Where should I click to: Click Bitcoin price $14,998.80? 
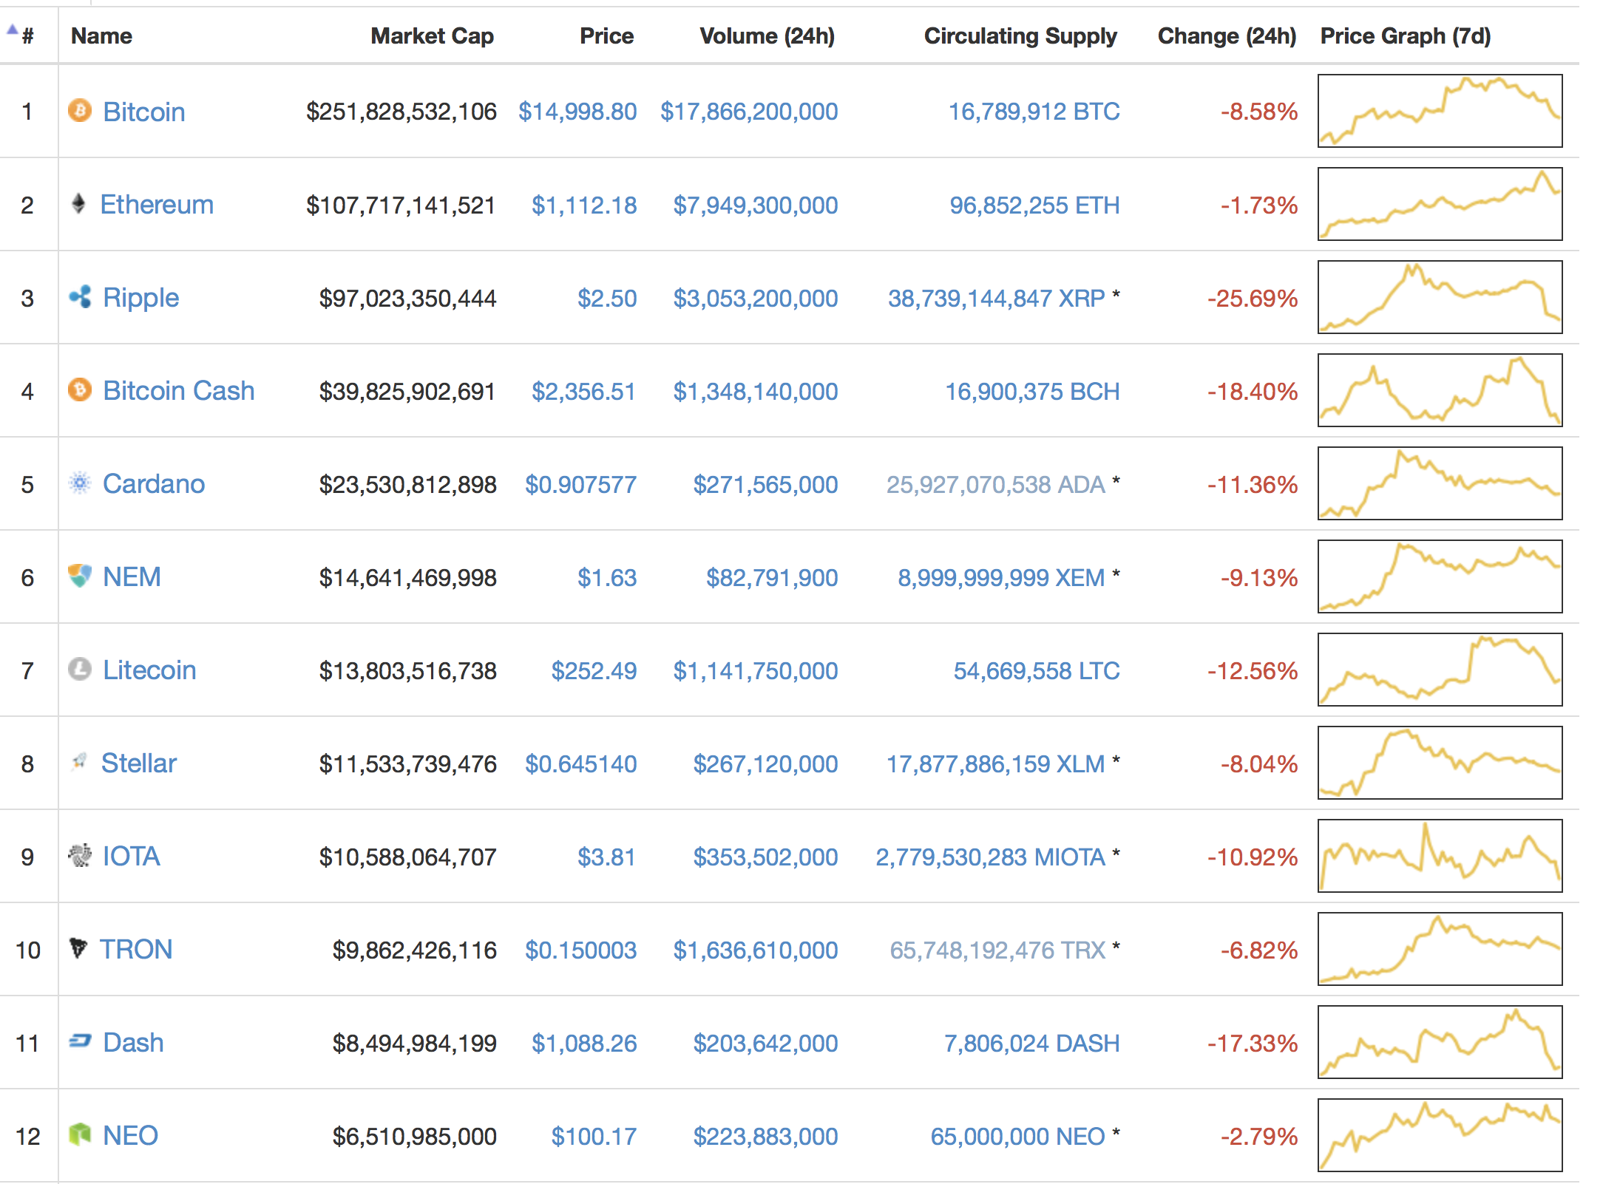(577, 112)
